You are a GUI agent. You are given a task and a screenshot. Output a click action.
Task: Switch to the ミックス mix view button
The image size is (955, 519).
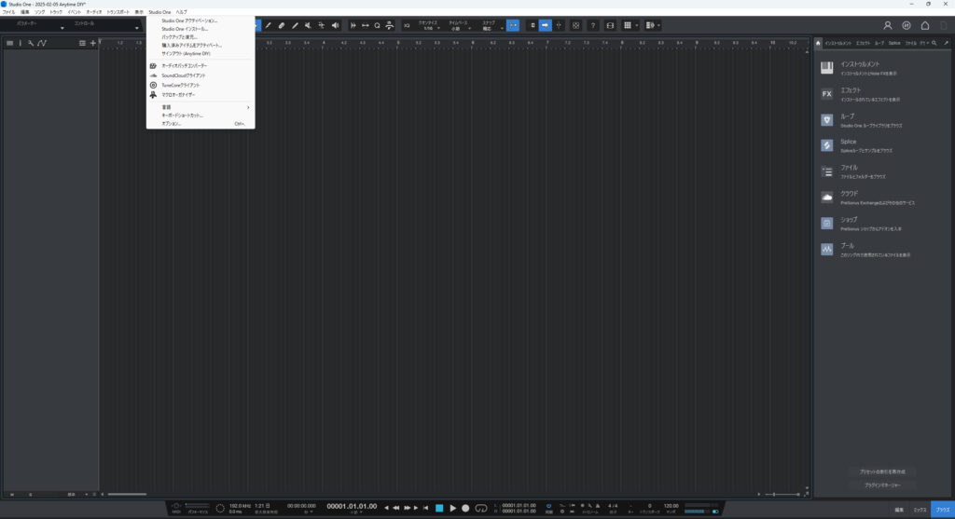click(x=920, y=510)
